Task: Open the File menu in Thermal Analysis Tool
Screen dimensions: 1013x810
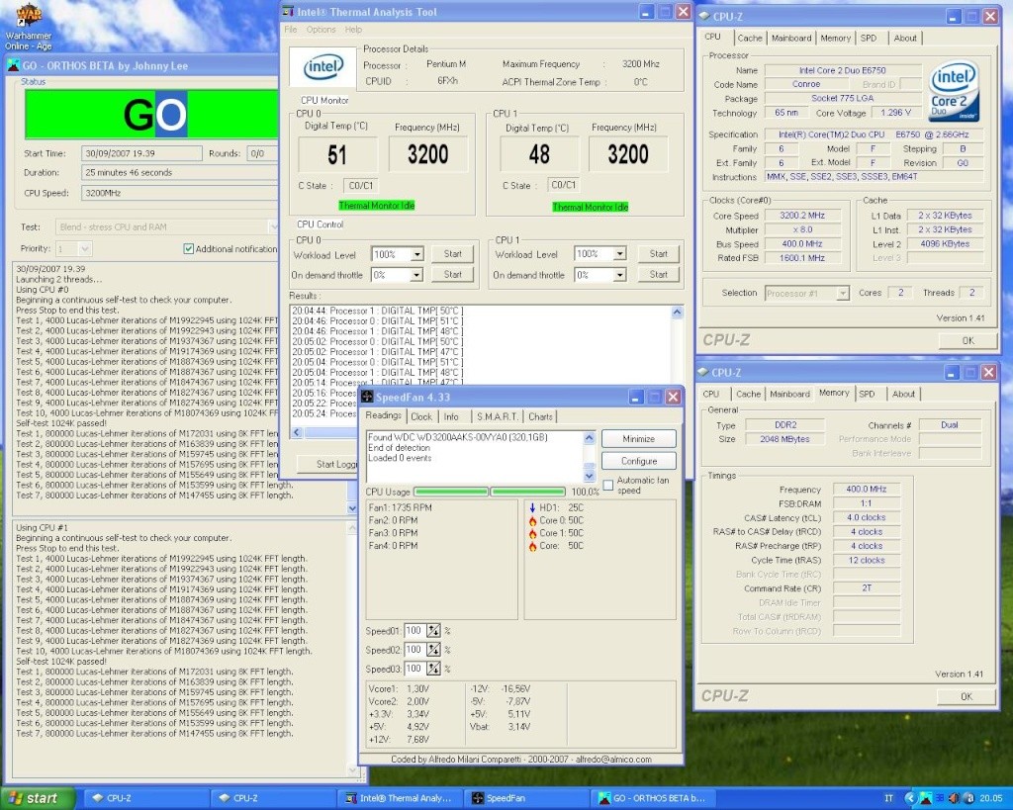Action: [291, 30]
